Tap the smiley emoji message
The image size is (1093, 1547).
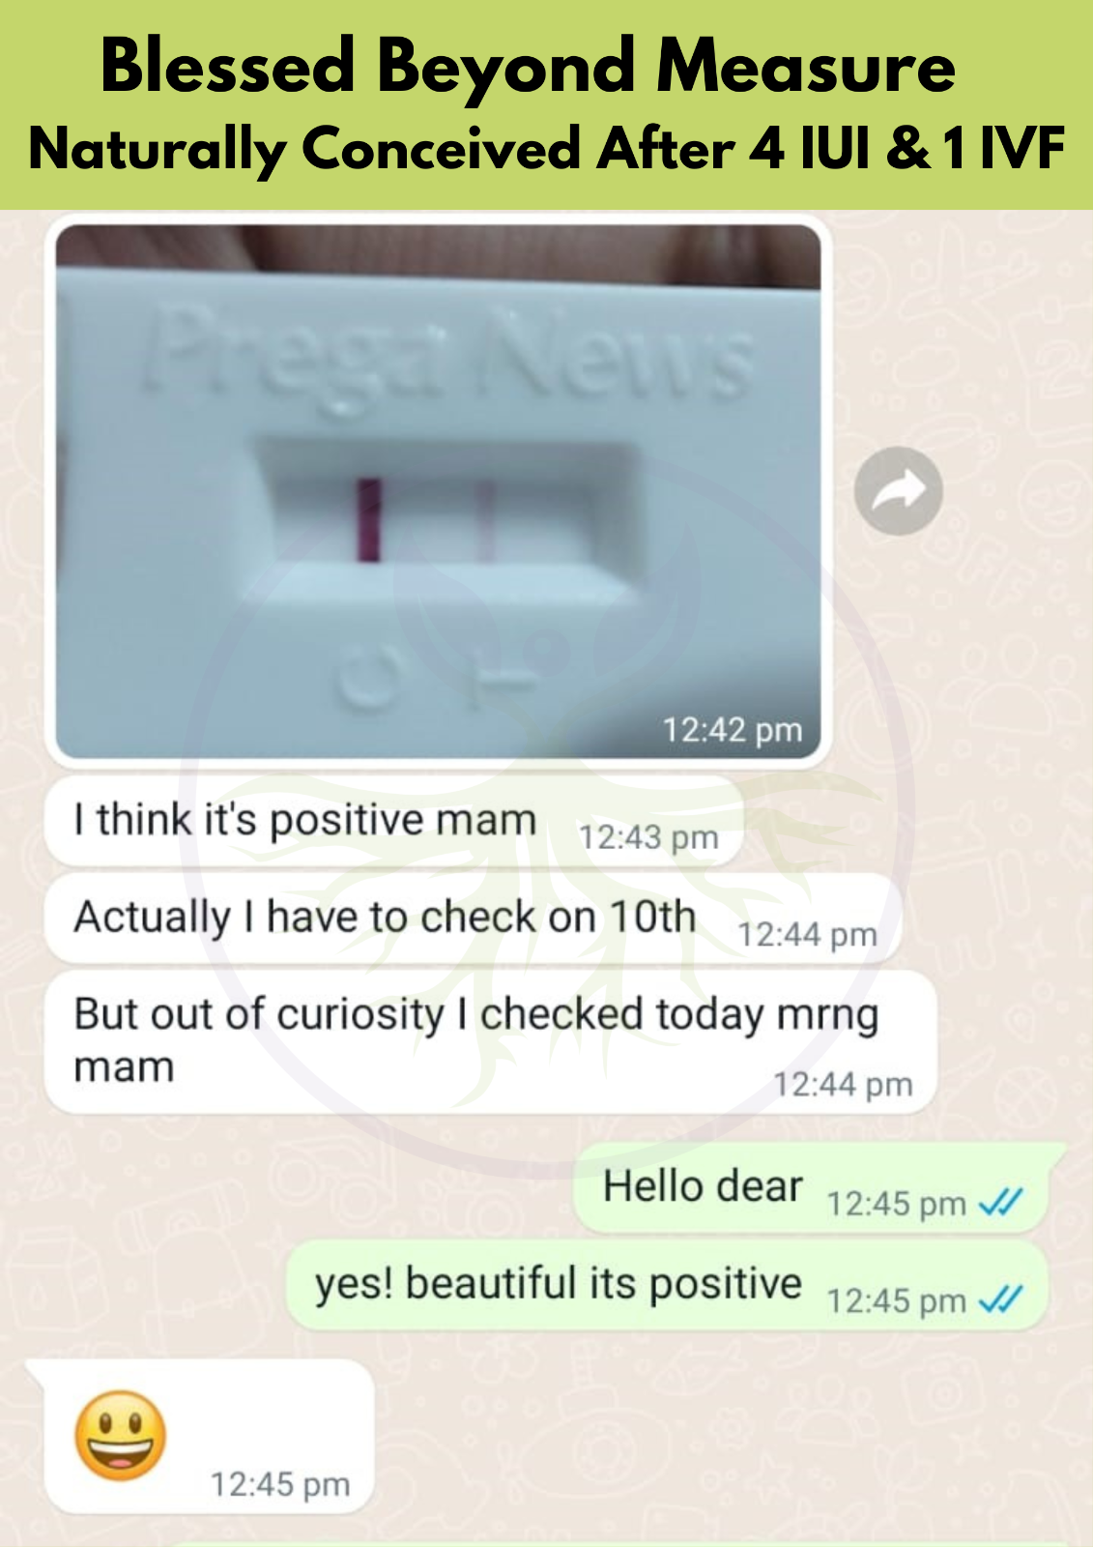pos(121,1436)
